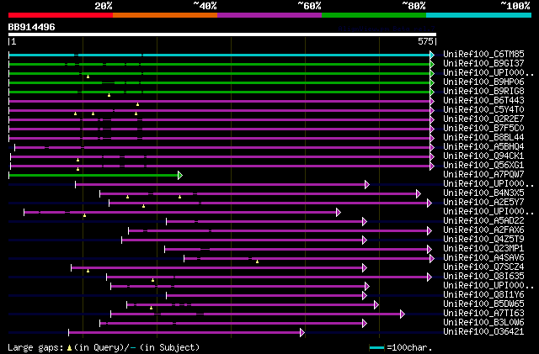Click the green ~80% legend segment

[374, 15]
